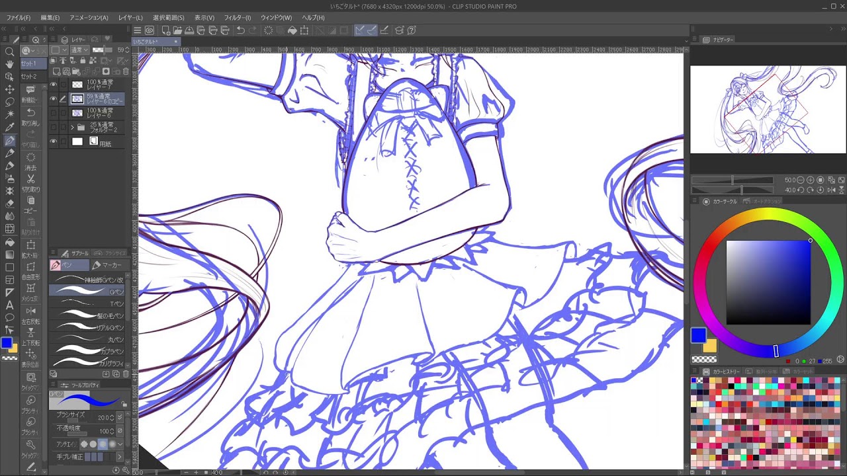Click the 取り消し undo quick access icon
847x476 pixels.
tap(30, 114)
